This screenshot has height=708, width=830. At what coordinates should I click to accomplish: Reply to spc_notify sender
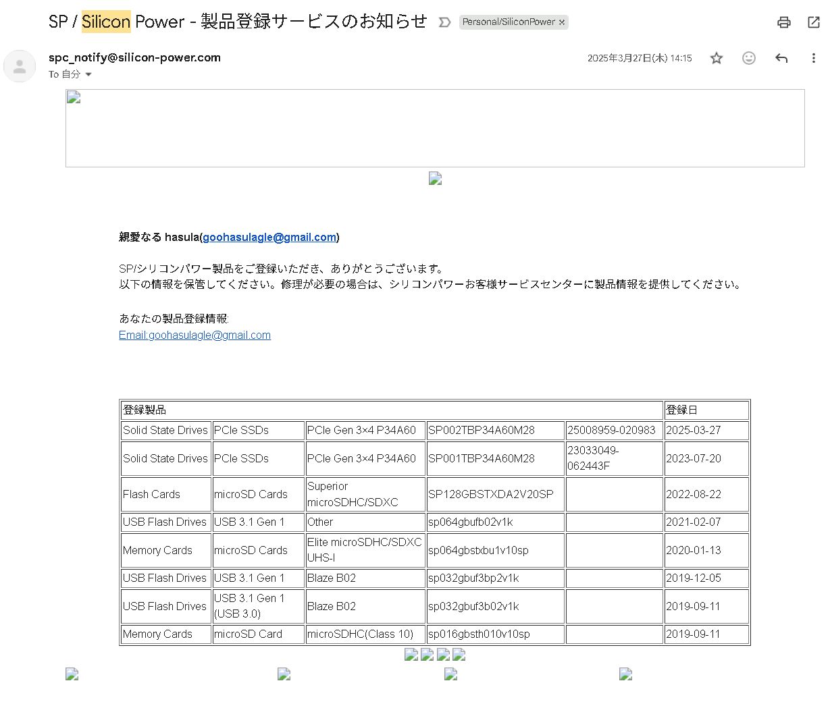781,58
